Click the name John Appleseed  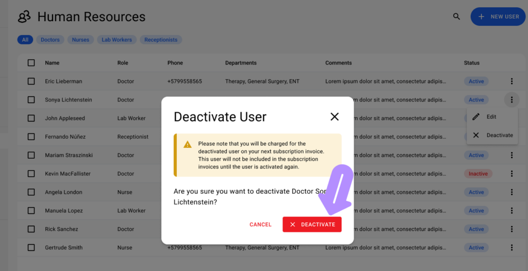pos(65,118)
